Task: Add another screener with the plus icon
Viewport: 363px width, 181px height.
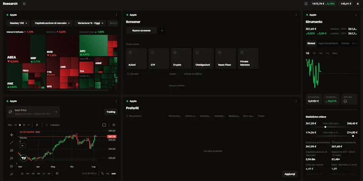Action: (x=162, y=31)
